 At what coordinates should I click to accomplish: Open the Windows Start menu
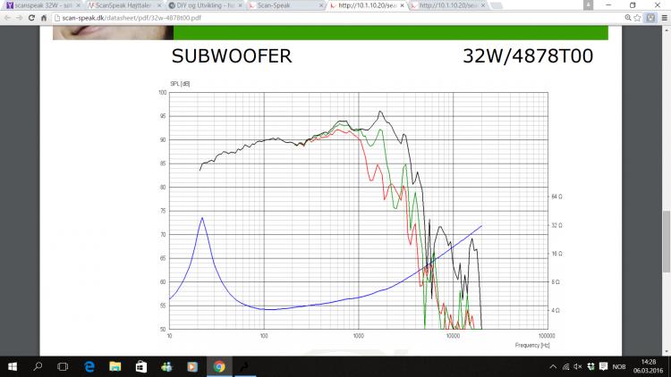[13, 367]
